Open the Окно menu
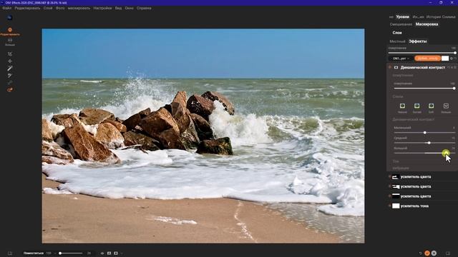The width and height of the screenshot is (458, 257). (x=129, y=8)
